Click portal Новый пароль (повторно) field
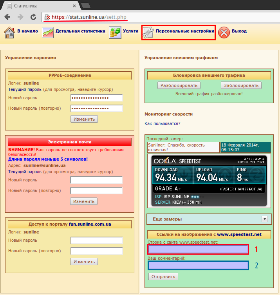 point(97,251)
